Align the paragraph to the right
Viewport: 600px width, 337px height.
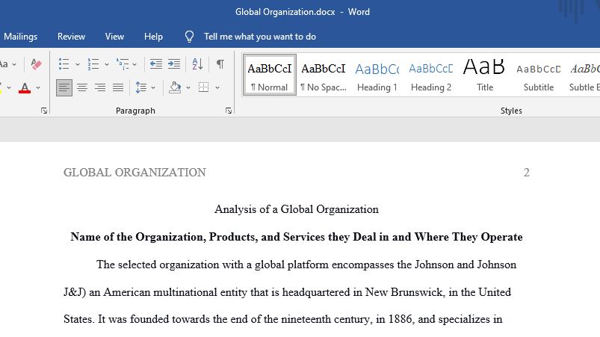click(x=100, y=87)
